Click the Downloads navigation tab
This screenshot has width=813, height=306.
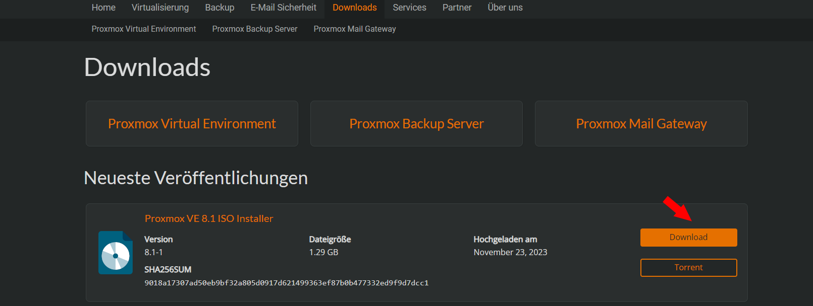[354, 8]
